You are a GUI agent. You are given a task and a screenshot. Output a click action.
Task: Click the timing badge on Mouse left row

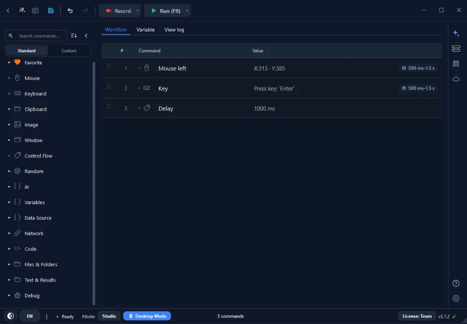pos(418,68)
